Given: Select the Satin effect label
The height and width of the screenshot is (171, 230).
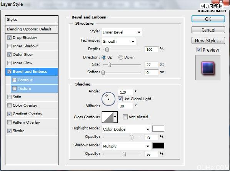Looking at the screenshot, I should coord(17,97).
